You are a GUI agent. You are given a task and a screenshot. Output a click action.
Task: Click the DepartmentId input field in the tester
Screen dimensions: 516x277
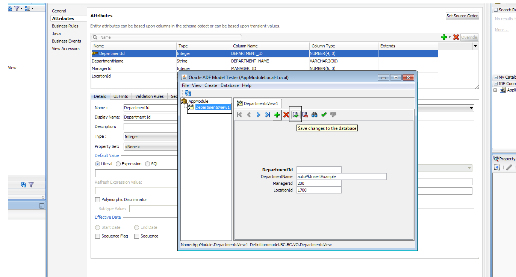[319, 169]
